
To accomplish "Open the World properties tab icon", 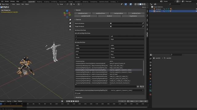I will [x=151, y=75].
